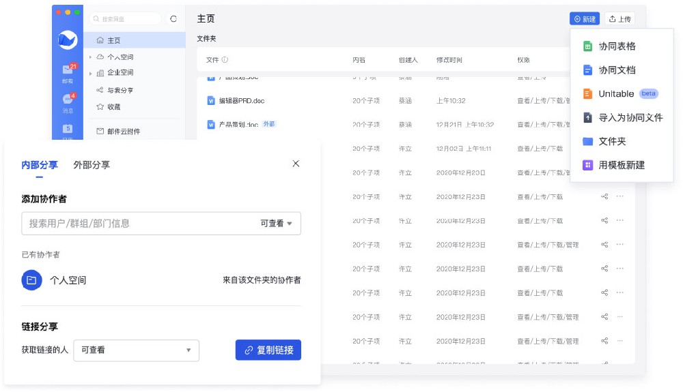Click the 复制链接 button
683x392 pixels.
268,350
